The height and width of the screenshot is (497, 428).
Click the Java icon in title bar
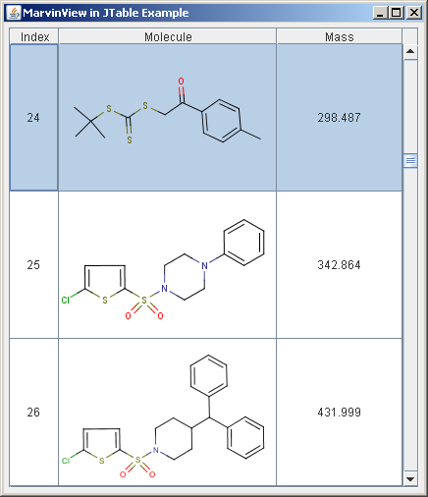(x=14, y=13)
